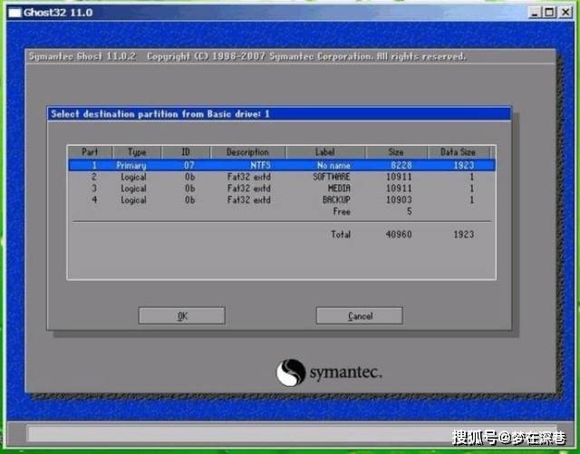Click the Label column header
580x454 pixels.
[325, 152]
